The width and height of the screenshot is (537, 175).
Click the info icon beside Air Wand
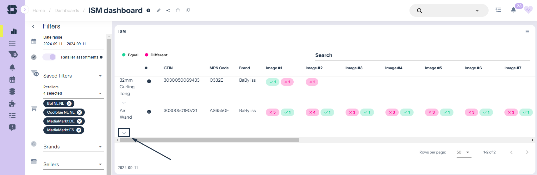pos(149,112)
